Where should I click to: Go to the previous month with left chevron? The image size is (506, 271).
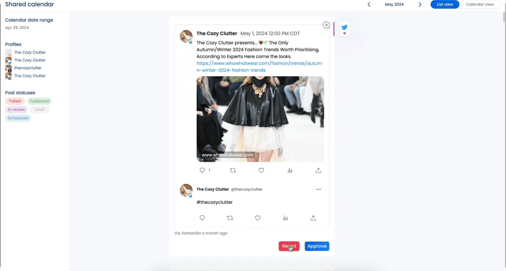pyautogui.click(x=369, y=4)
